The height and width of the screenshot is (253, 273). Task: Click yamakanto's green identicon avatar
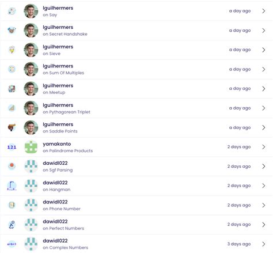[31, 147]
